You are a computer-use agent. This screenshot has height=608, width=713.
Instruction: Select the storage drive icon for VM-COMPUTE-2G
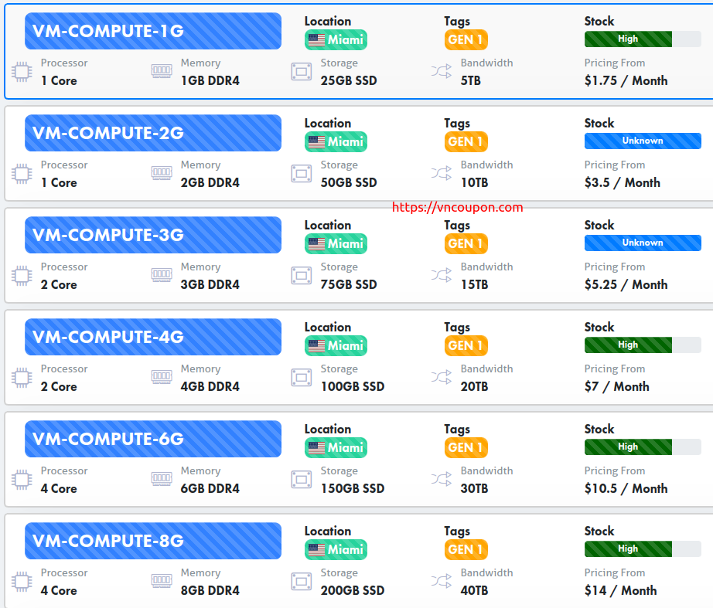tap(301, 174)
